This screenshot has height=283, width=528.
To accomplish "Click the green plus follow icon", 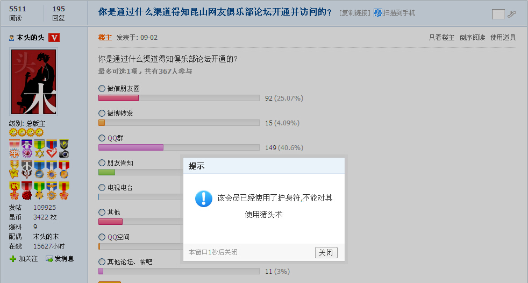I will point(13,259).
